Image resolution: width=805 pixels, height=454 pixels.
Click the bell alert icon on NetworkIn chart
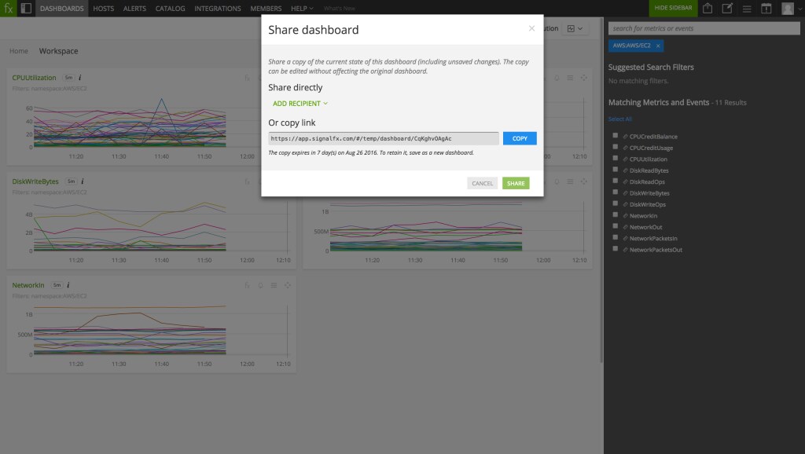point(260,285)
